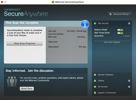Viewport: 136px width, 100px height.
Task: Click Support / Community green checkmark icon
Action: 95,93
